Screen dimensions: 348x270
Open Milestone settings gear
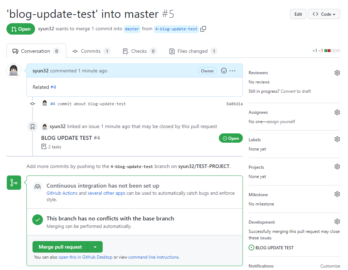tap(337, 194)
